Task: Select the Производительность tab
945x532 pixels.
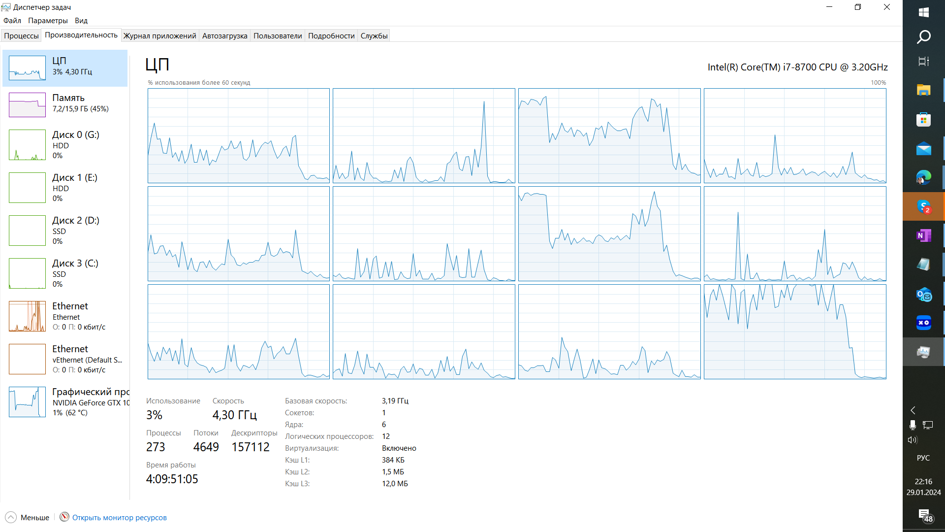Action: (81, 35)
